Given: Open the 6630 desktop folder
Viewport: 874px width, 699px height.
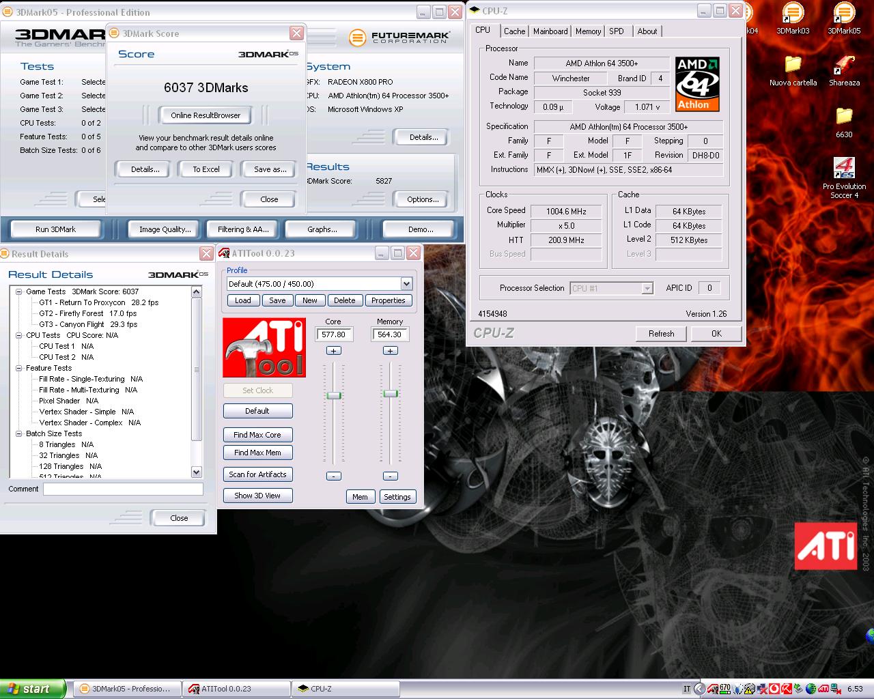Looking at the screenshot, I should click(x=844, y=122).
